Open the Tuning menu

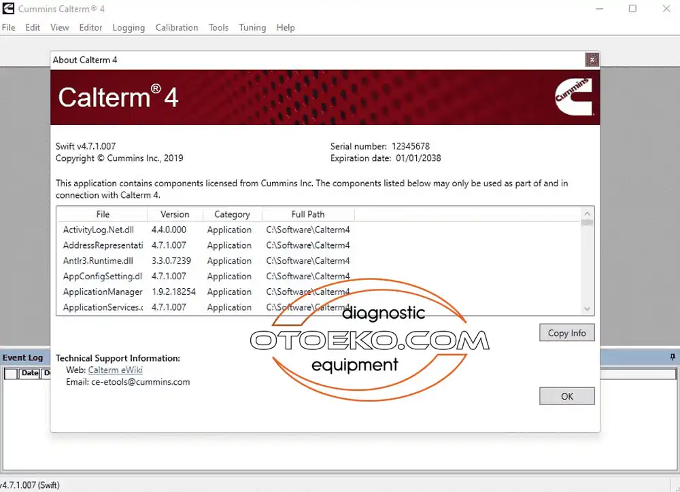tap(252, 27)
